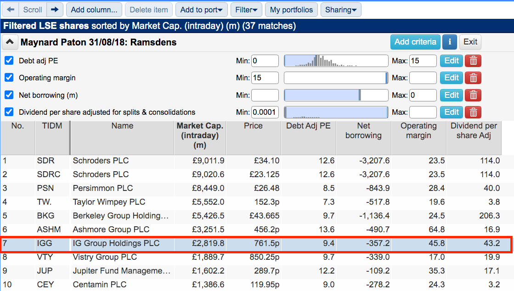514x291 pixels.
Task: Collapse the filter criteria panel
Action: click(x=10, y=42)
